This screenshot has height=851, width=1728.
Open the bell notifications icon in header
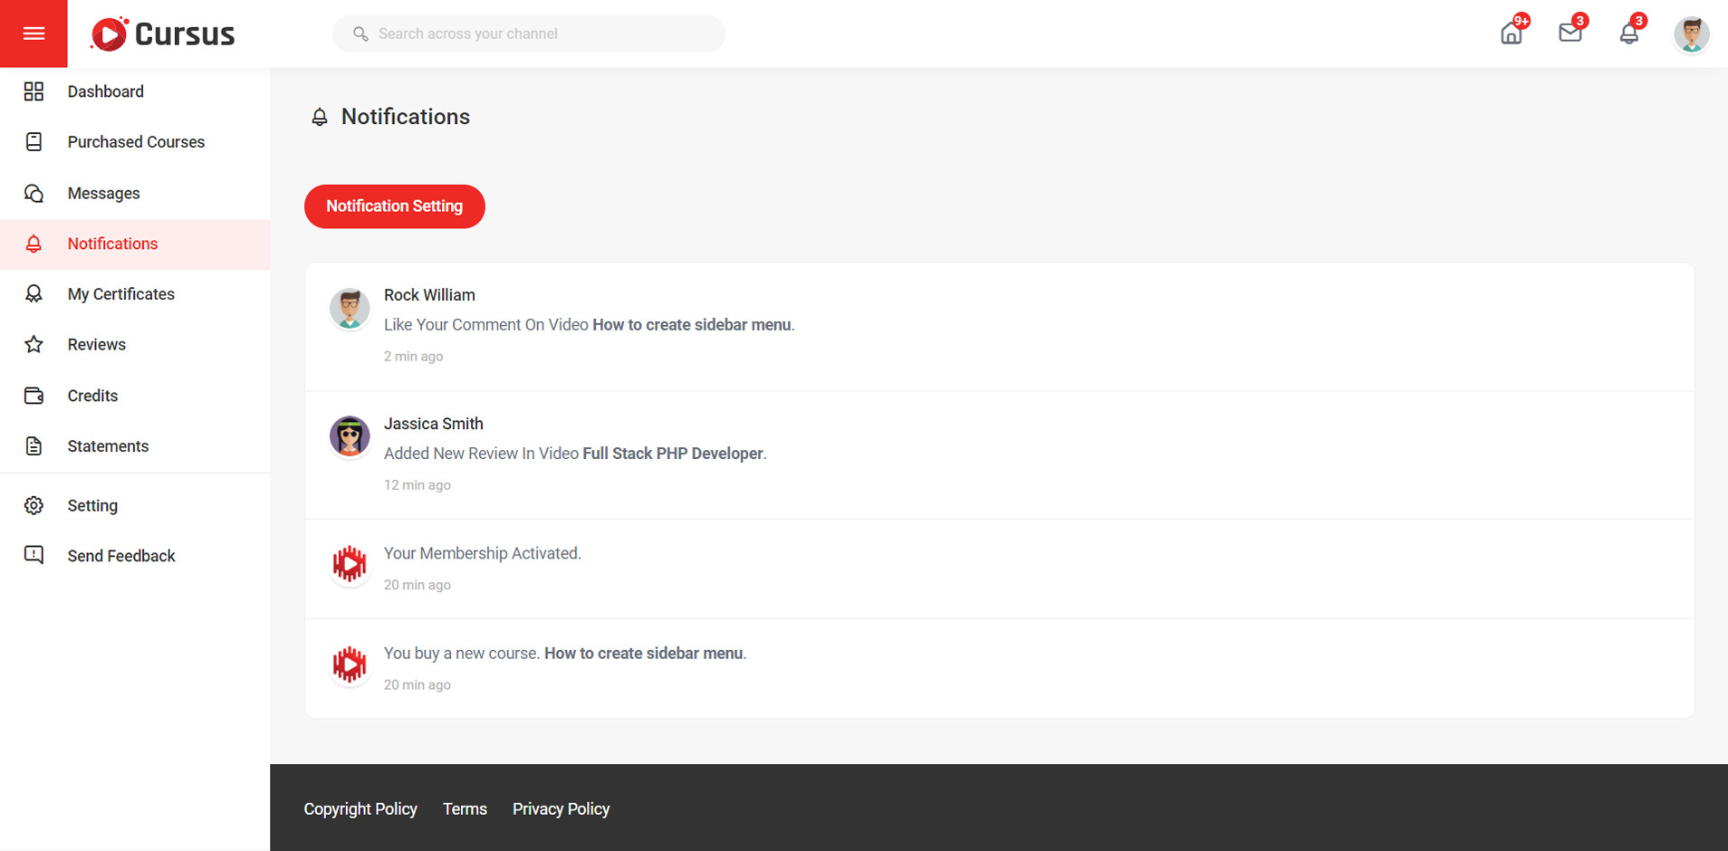1628,34
